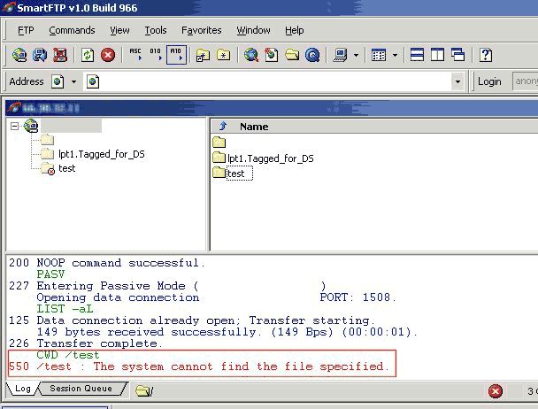Click the cascade windows icon
538x409 pixels.
457,55
